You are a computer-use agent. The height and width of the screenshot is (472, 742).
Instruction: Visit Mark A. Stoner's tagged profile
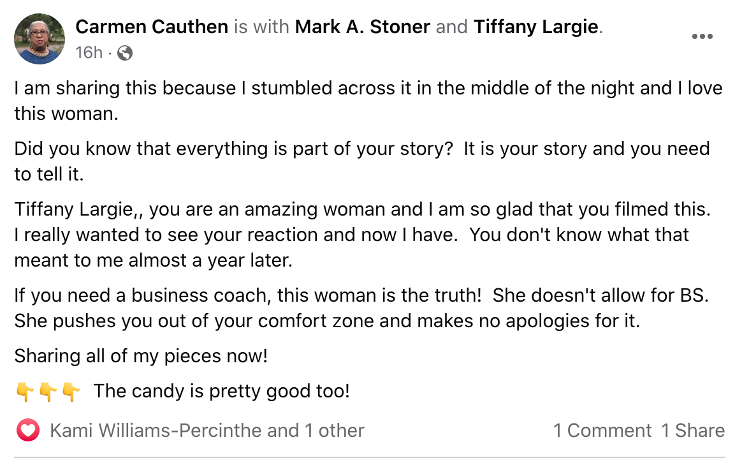click(x=364, y=27)
